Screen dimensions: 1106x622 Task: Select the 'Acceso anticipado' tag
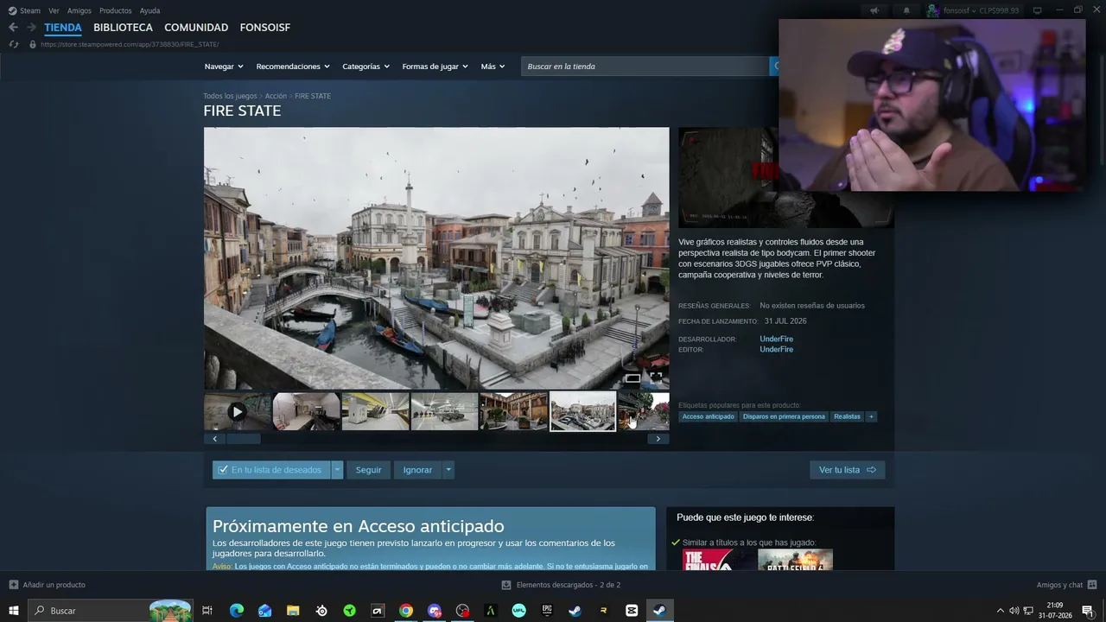[x=708, y=416]
